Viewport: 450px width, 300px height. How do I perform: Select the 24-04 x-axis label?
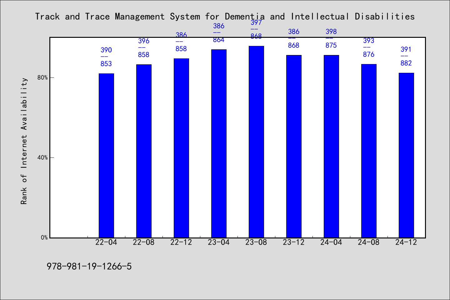coord(331,242)
